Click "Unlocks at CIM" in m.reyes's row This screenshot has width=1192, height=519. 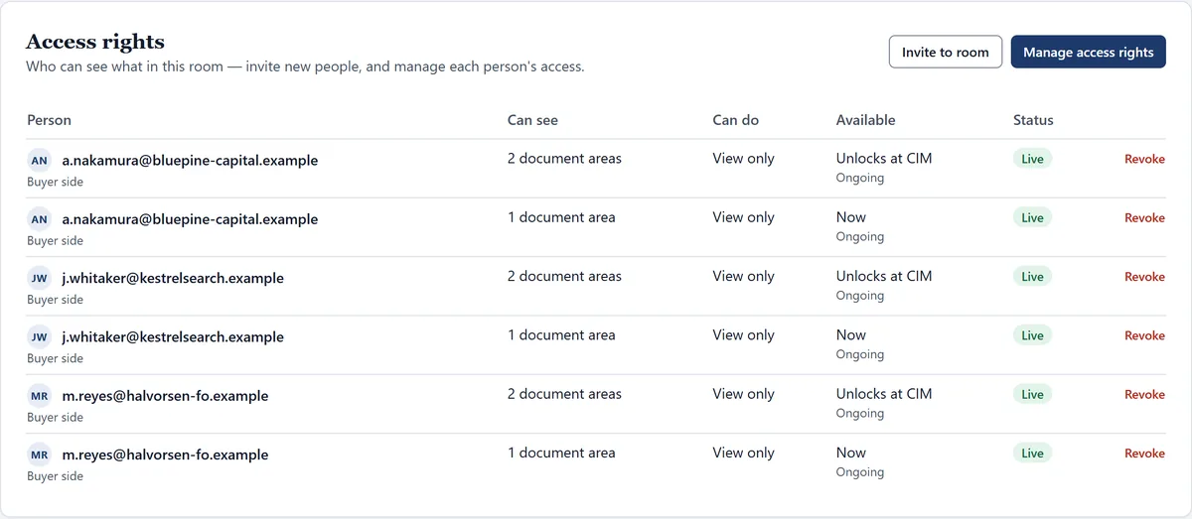pos(884,394)
